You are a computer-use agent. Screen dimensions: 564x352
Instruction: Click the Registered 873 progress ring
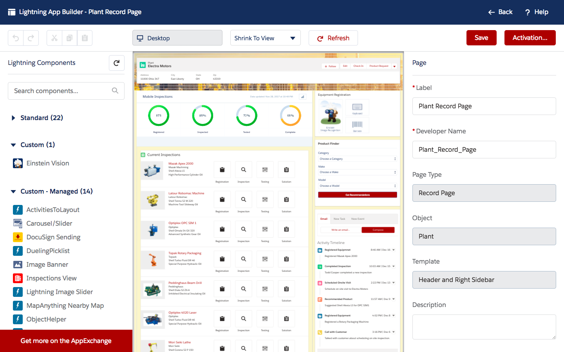(159, 116)
